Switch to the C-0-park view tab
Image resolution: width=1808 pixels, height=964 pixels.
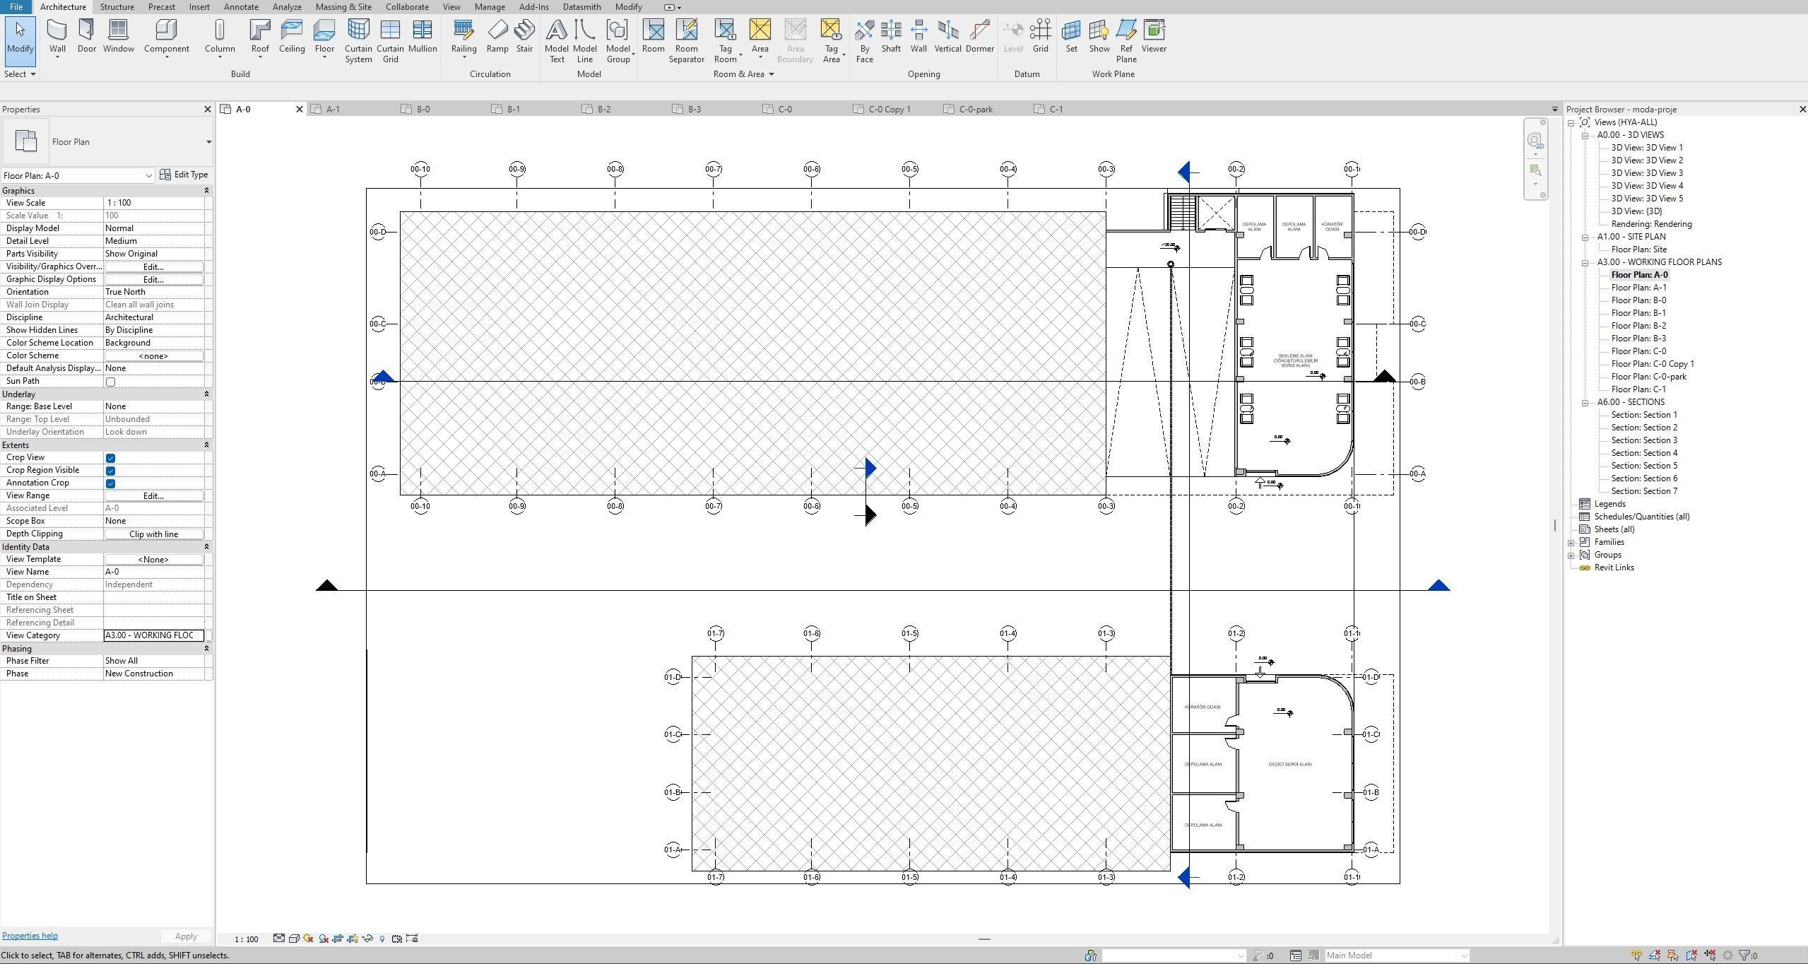point(975,110)
